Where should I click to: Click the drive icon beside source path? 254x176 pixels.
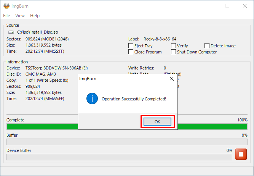(11, 32)
